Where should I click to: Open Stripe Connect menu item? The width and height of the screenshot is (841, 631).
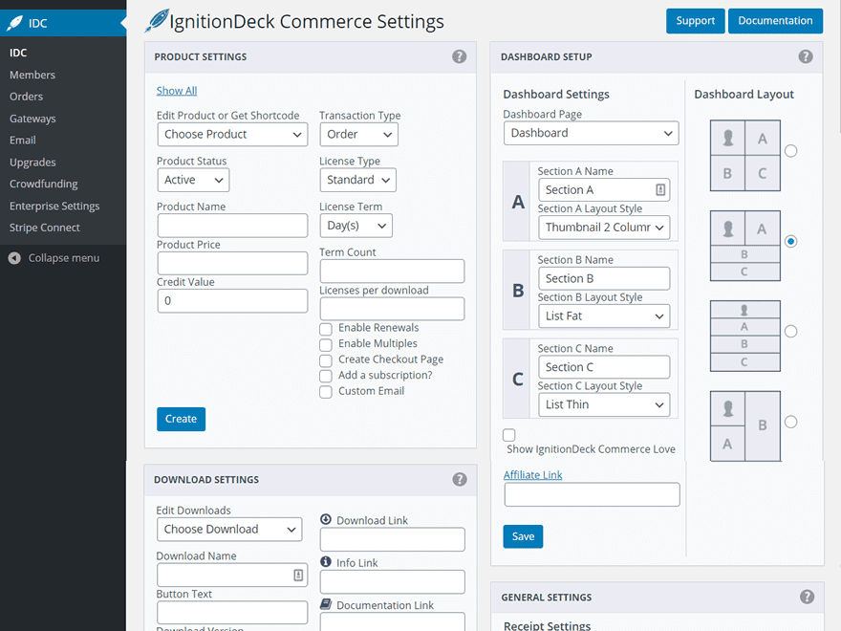click(x=45, y=228)
